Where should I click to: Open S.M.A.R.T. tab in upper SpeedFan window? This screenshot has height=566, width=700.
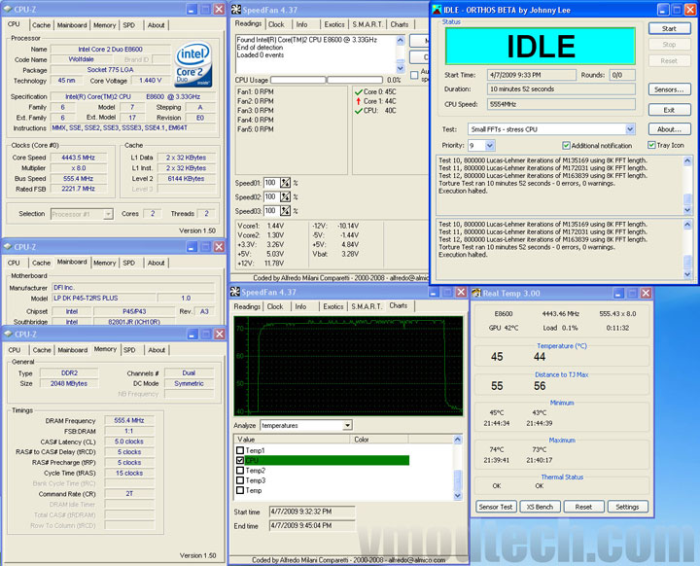pos(367,24)
